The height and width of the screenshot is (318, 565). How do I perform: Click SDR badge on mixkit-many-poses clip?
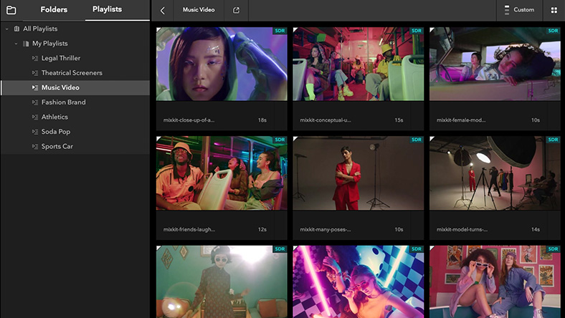pos(417,140)
